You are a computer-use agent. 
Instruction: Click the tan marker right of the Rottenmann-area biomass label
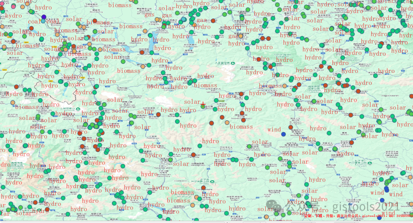click(x=285, y=86)
